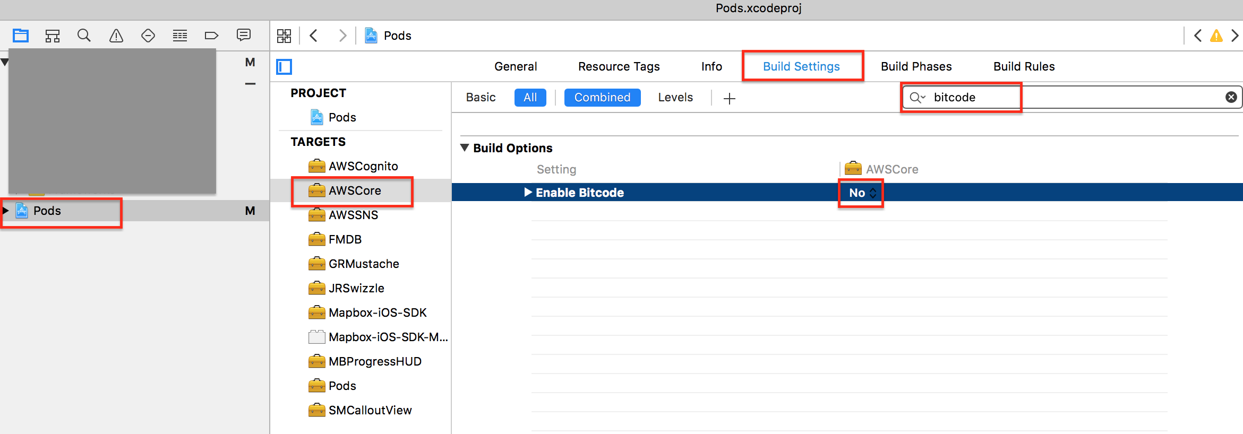Open the Symbol navigator hierarchy icon

[x=53, y=36]
